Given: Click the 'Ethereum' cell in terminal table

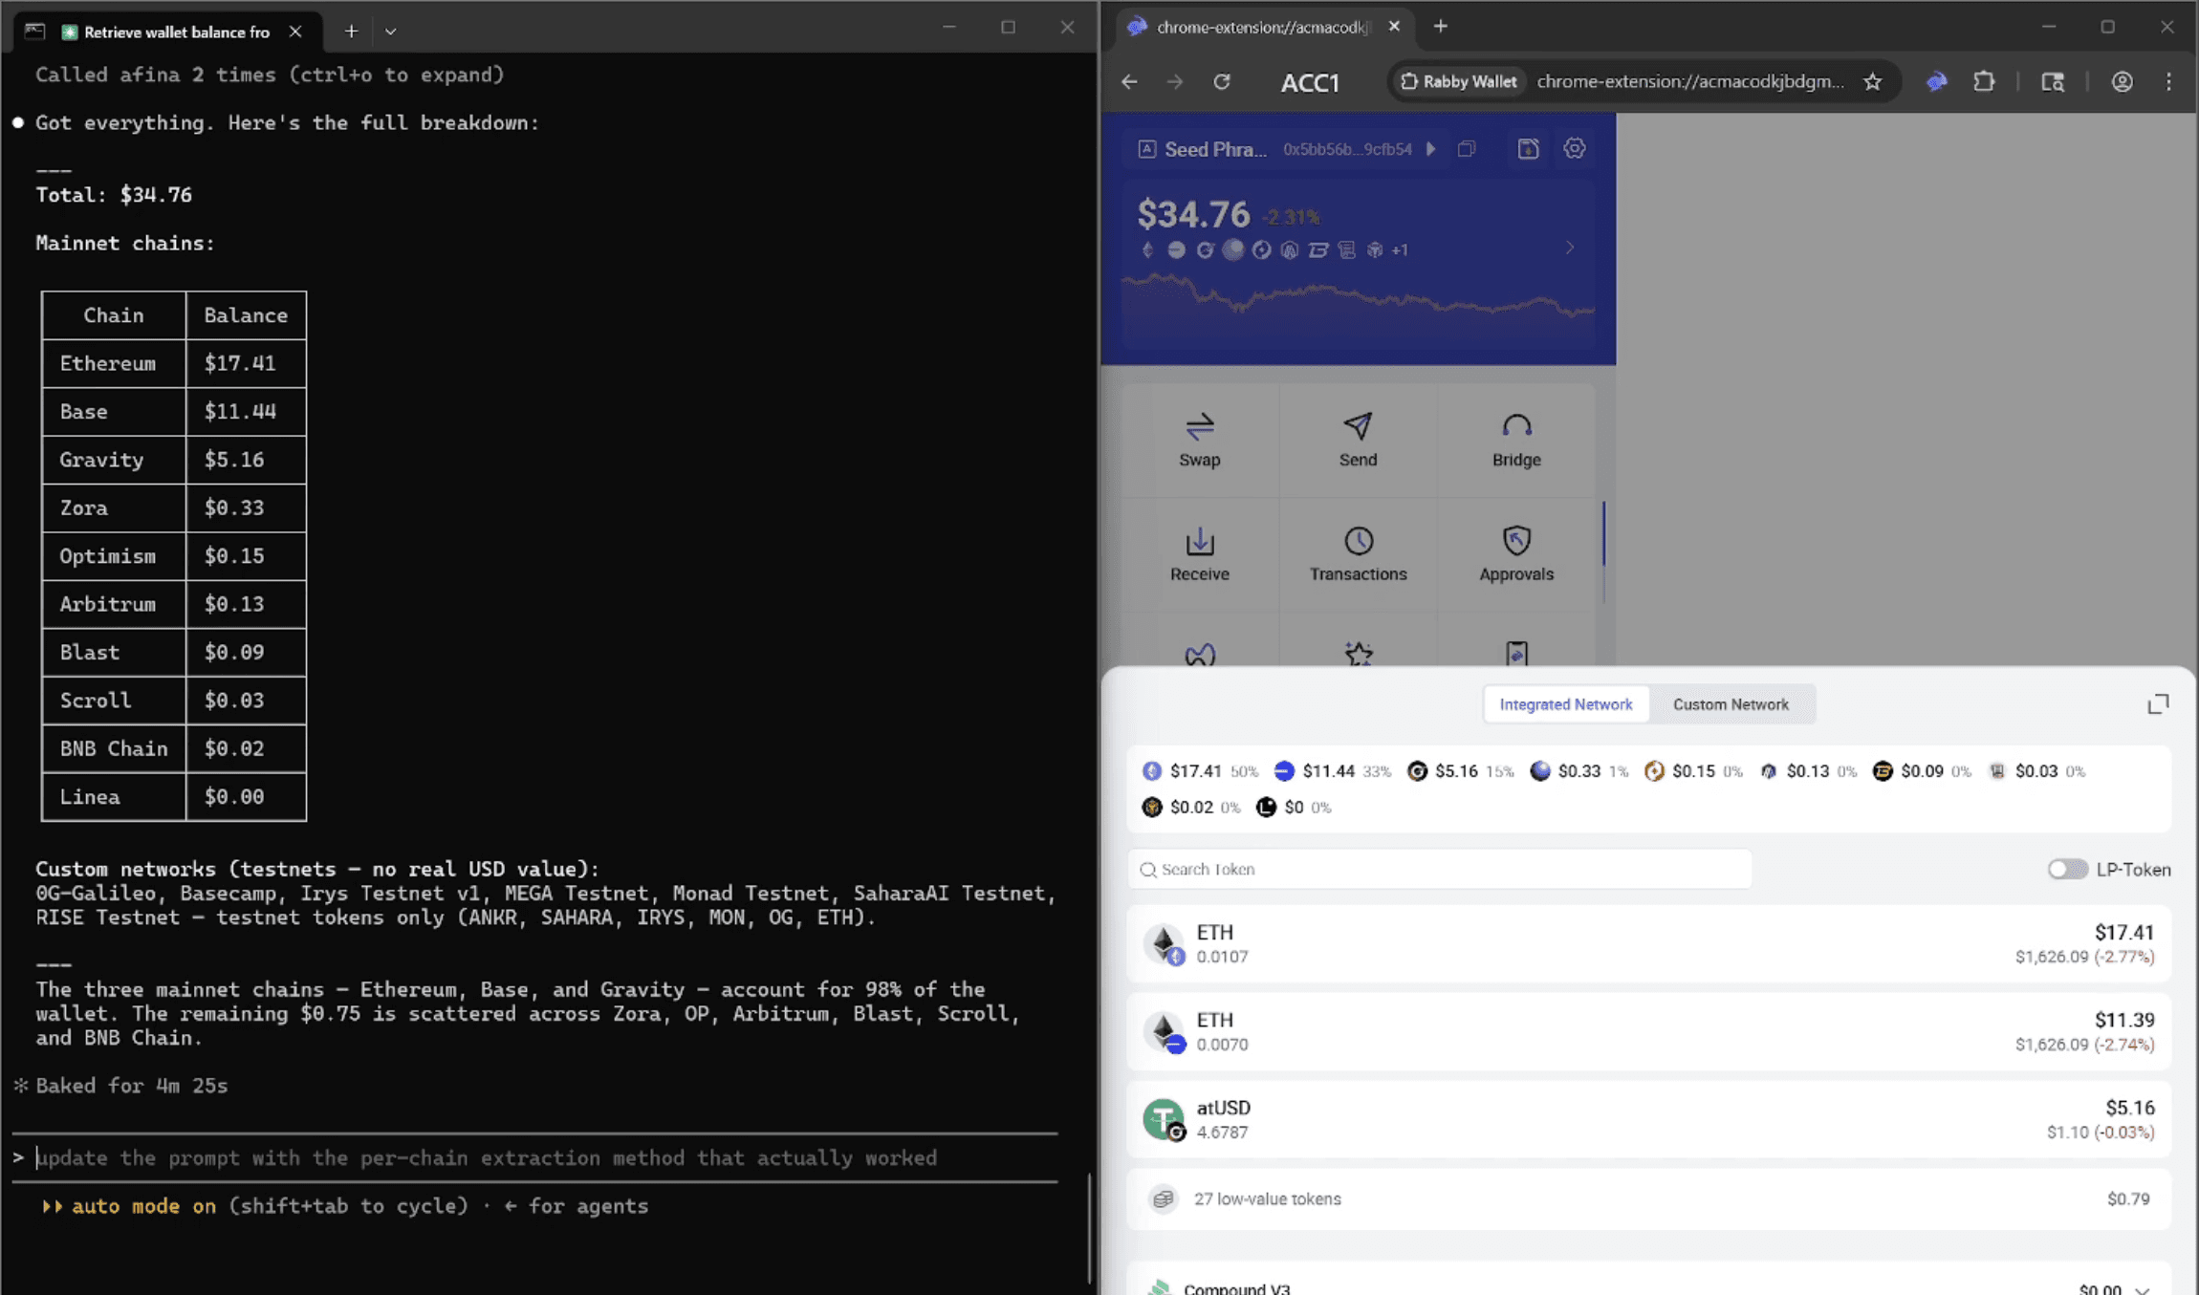Looking at the screenshot, I should 114,363.
